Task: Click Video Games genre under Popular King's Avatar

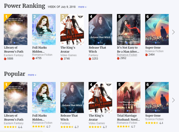Action: click(97, 123)
